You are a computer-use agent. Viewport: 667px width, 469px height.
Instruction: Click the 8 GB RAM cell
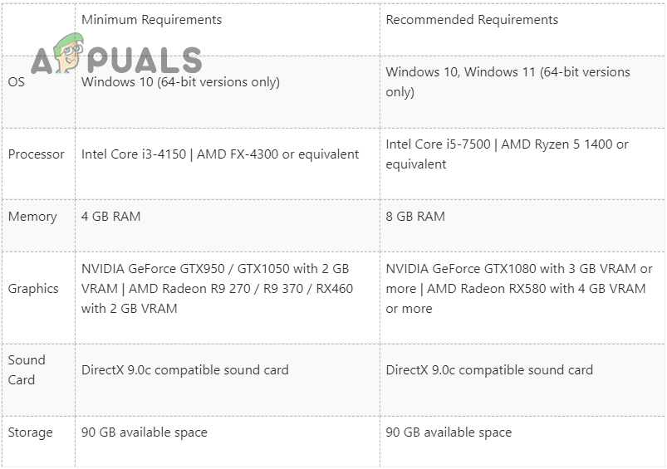pyautogui.click(x=415, y=217)
